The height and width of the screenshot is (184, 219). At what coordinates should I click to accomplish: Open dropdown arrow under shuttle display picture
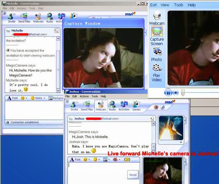(181, 142)
